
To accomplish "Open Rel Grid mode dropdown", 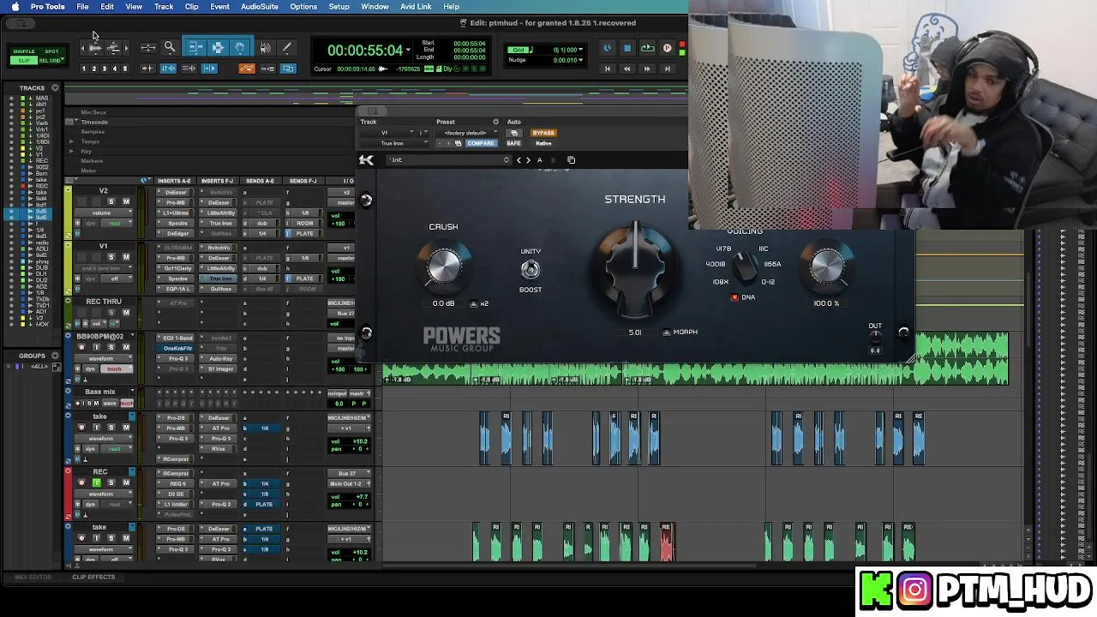I will pos(52,61).
